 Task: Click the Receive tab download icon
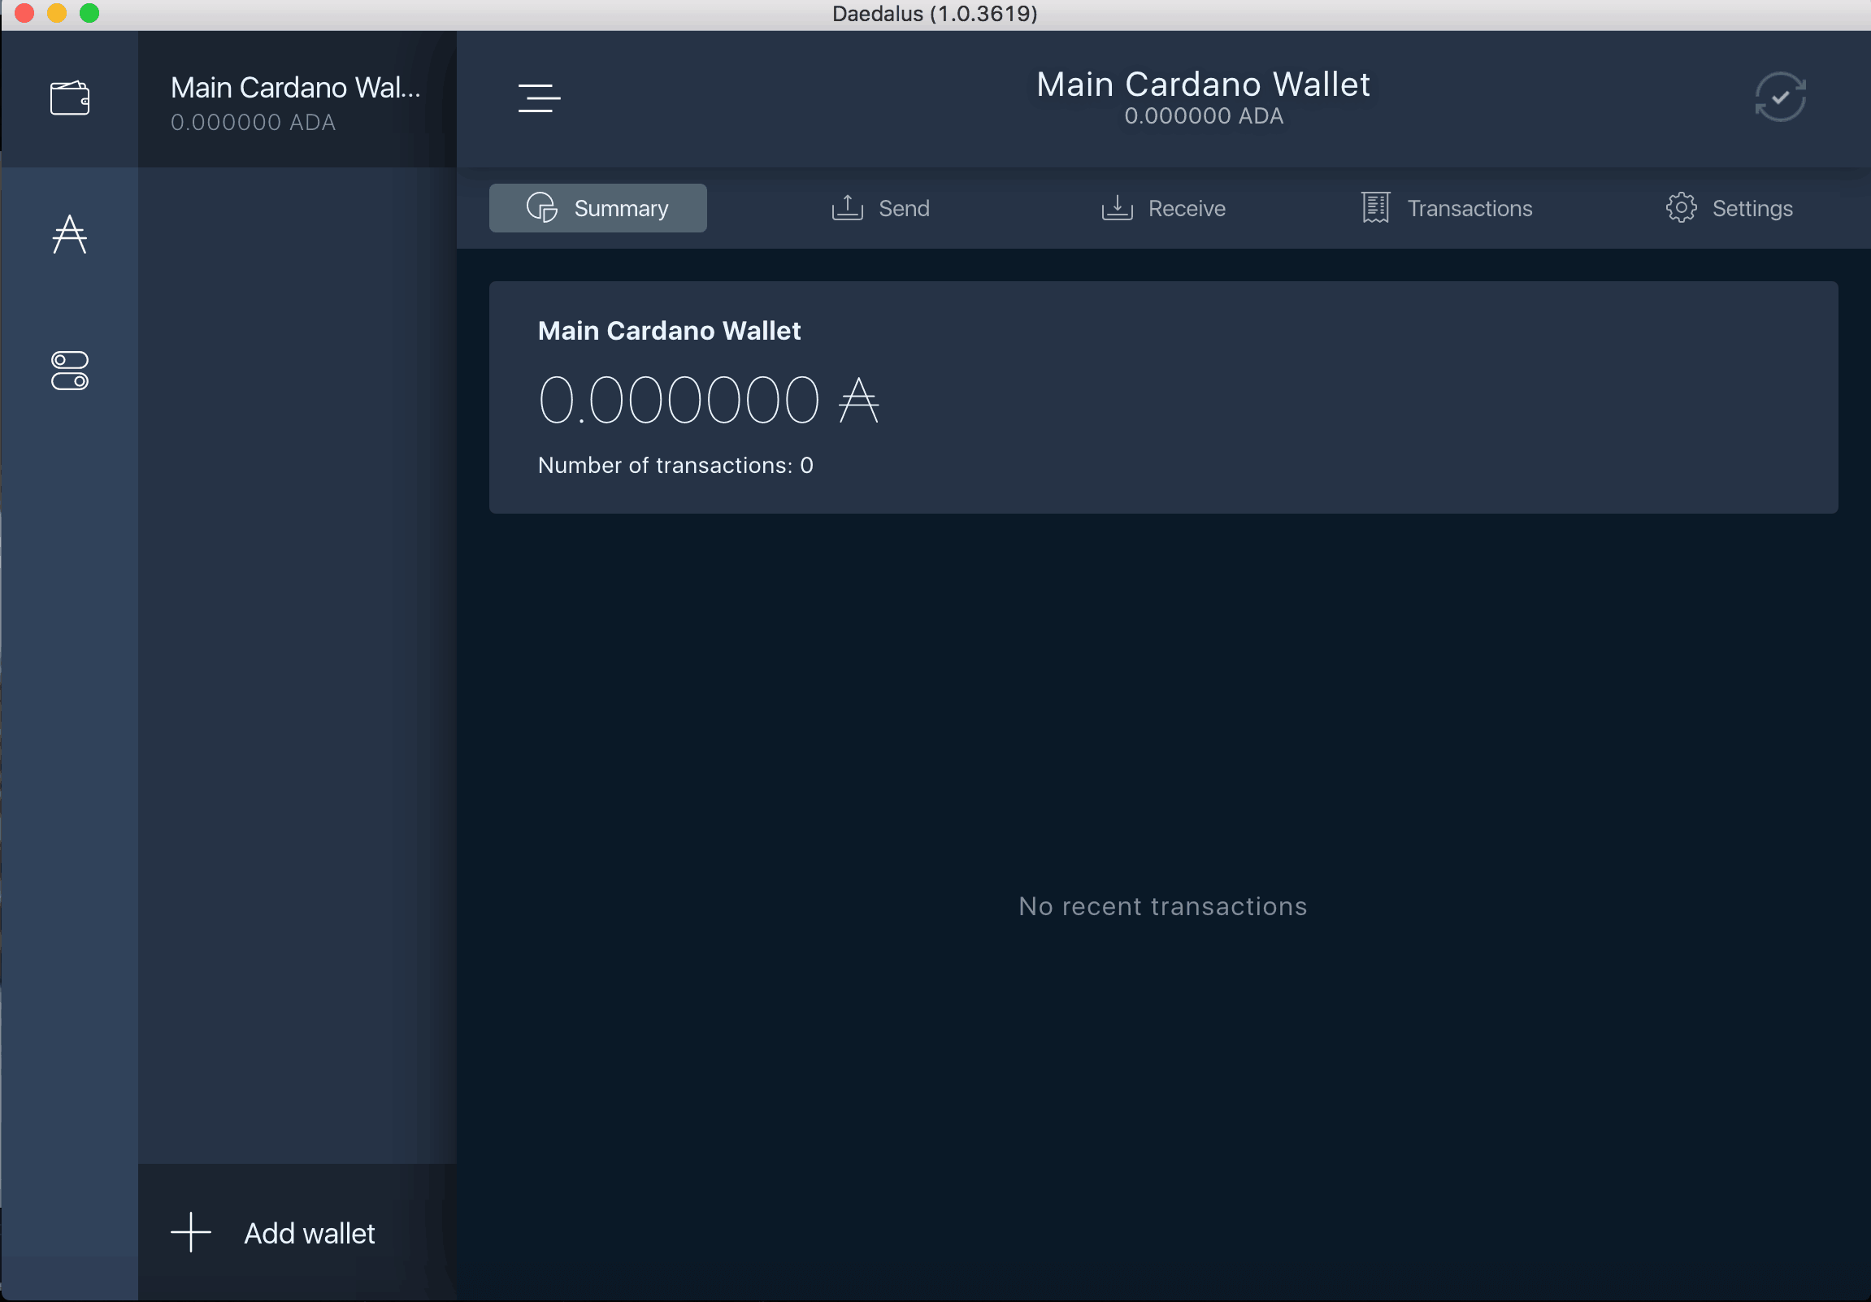pos(1119,207)
